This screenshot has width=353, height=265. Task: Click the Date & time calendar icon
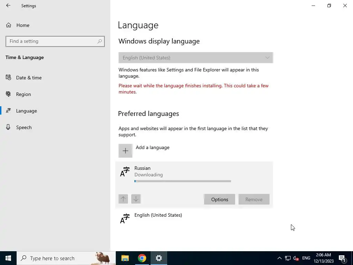[x=8, y=78]
